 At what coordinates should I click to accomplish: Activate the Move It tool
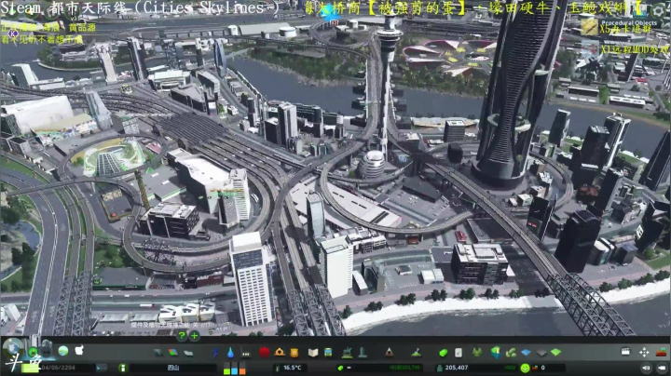pos(644,352)
